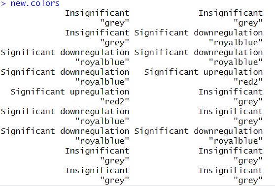275x186 pixels.
Task: Select the topmost "grey" value in right column
Action: pyautogui.click(x=248, y=23)
